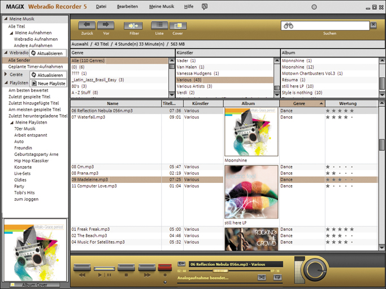Select still here LP (10) album
Viewport: 386px width, 289px height.
coord(298,86)
